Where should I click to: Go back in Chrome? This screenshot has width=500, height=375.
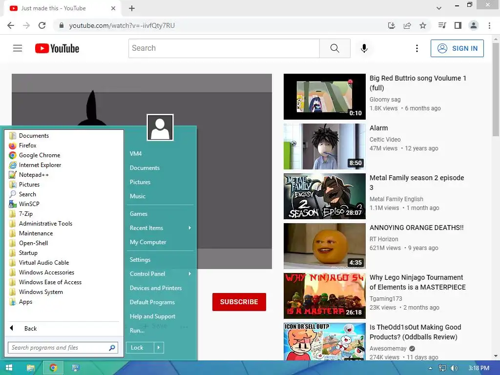[11, 25]
